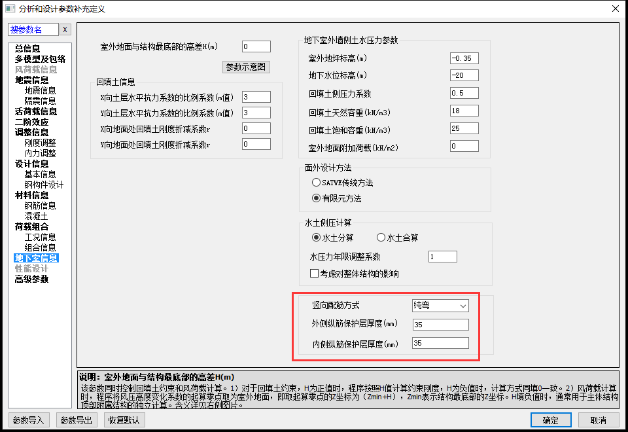Click the app icon in title bar

pyautogui.click(x=10, y=9)
